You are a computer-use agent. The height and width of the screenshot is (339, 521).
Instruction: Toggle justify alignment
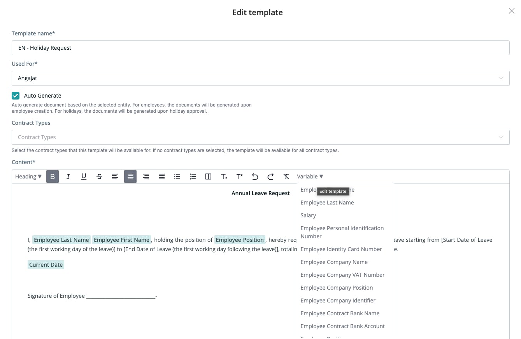pyautogui.click(x=161, y=176)
